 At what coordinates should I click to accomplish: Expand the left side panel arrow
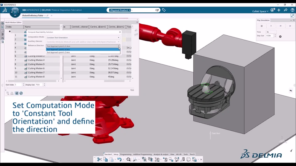point(2,85)
